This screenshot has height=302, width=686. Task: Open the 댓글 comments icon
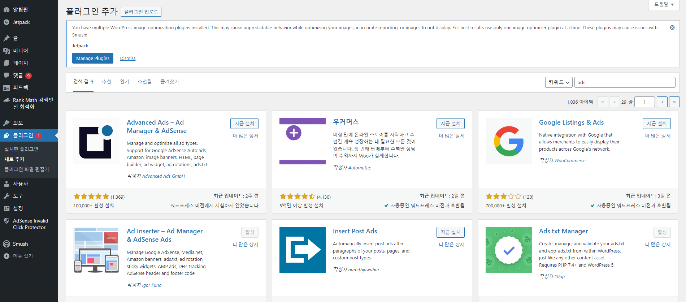[x=6, y=75]
